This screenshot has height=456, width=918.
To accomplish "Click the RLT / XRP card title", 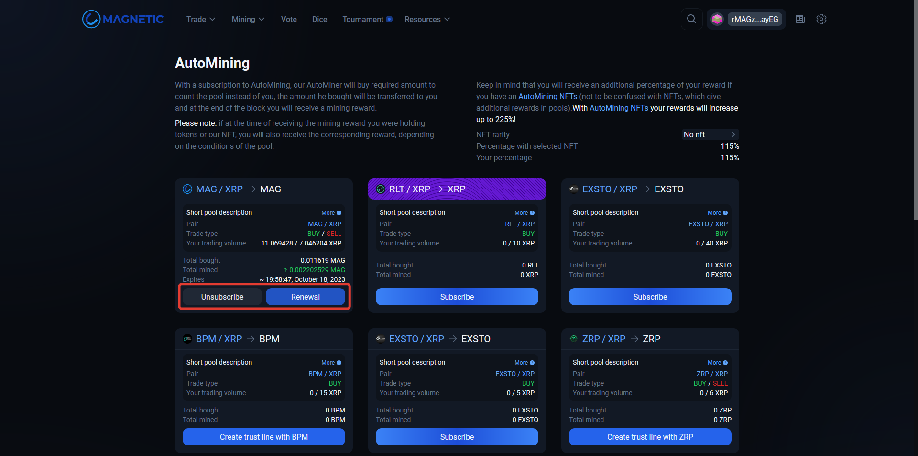I will 410,189.
